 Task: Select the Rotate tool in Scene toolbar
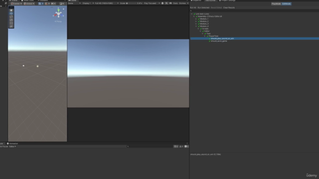[11, 16]
